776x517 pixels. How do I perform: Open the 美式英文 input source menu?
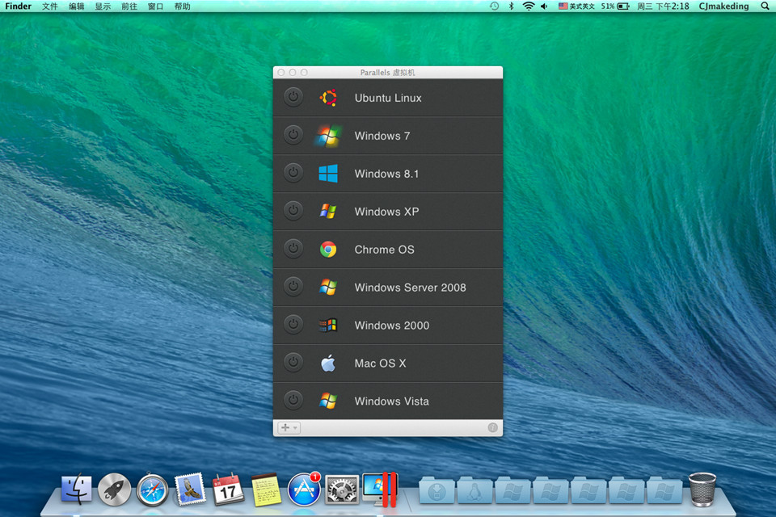[x=576, y=6]
